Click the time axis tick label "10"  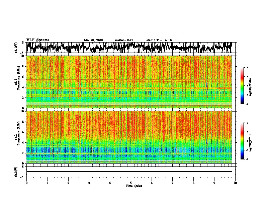tap(235, 183)
